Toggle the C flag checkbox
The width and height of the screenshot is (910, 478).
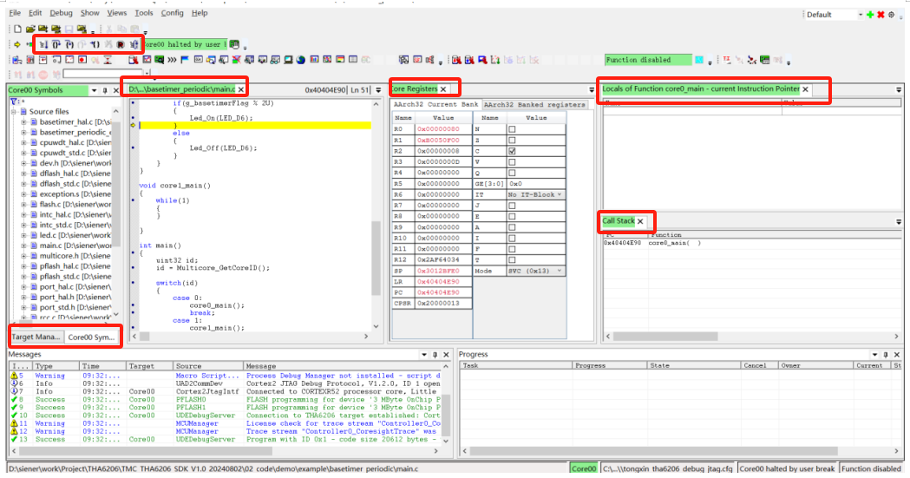(x=512, y=151)
